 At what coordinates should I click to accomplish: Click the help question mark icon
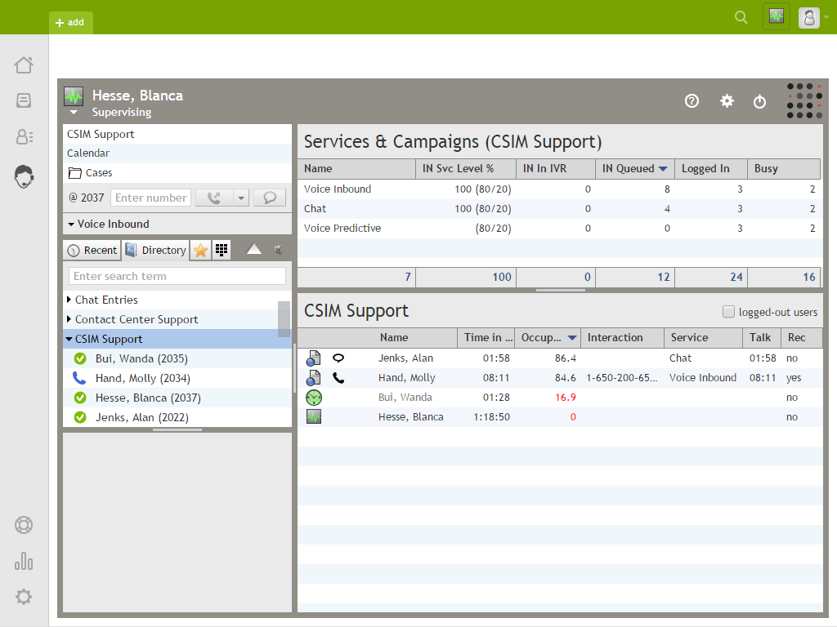[x=692, y=101]
